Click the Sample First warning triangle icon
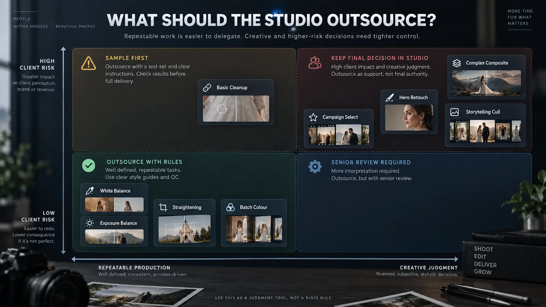This screenshot has width=546, height=307. [88, 63]
